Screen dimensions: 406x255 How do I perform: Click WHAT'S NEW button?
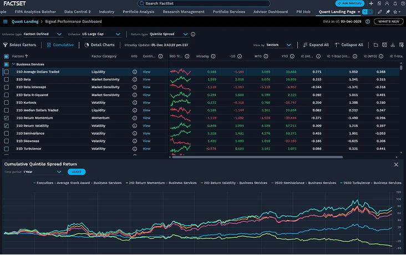tap(389, 22)
